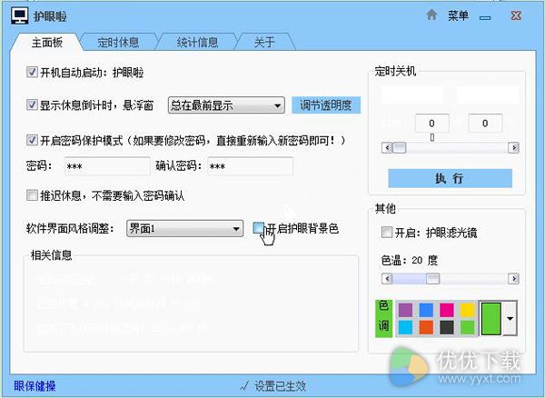Click the 定时关机 slider thumb

tap(399, 148)
